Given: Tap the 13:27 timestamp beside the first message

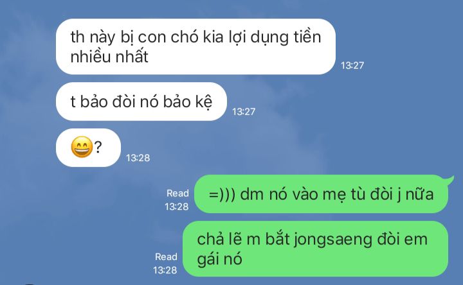Looking at the screenshot, I should 352,65.
